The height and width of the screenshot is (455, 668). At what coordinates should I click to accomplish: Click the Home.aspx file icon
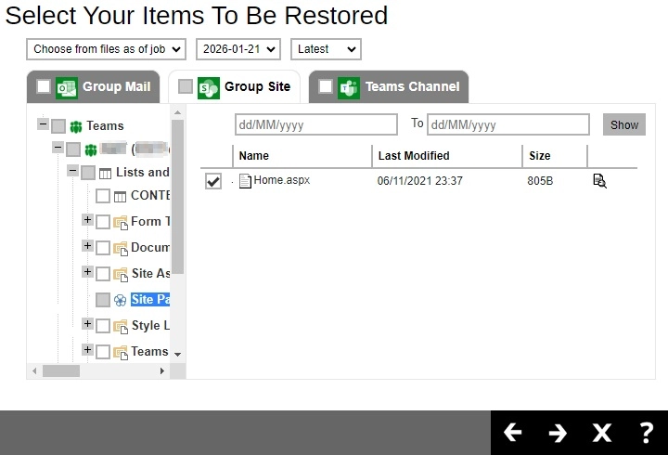[x=245, y=181]
